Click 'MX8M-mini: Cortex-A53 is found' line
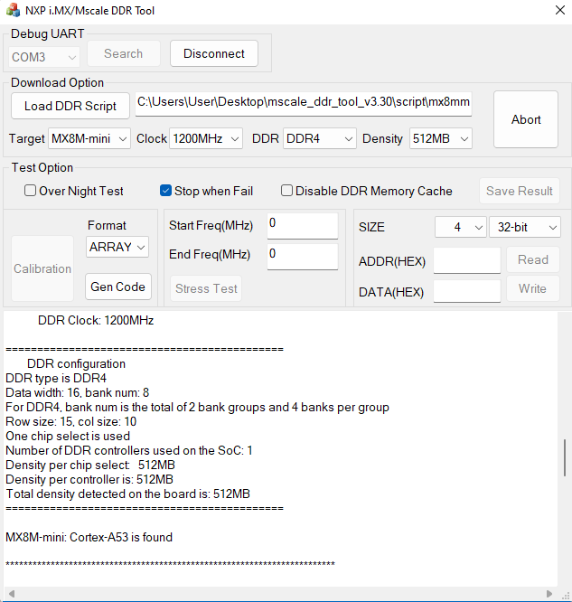 pos(89,537)
